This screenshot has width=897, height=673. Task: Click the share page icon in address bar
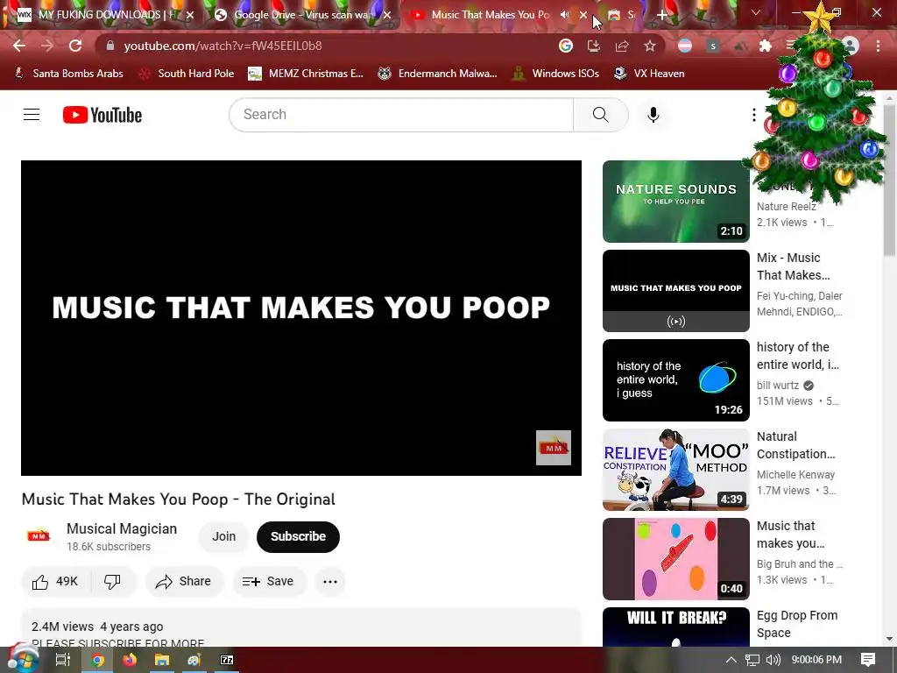(622, 46)
